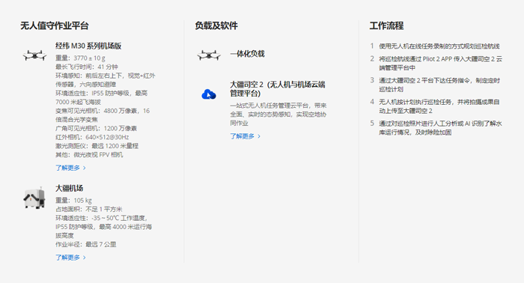Viewport: 524px width, 283px height.
Task: Open 了解更多 link under 经纬 M30
Action: [x=68, y=168]
